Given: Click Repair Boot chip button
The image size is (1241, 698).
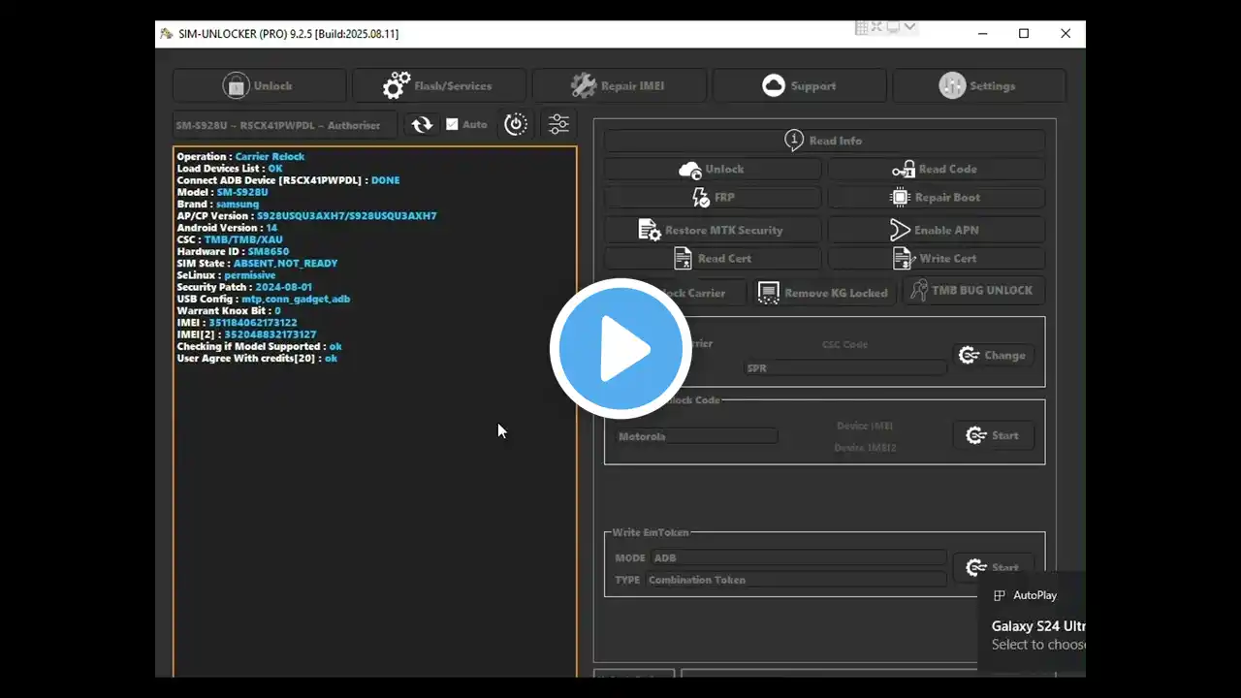Looking at the screenshot, I should click(x=936, y=198).
